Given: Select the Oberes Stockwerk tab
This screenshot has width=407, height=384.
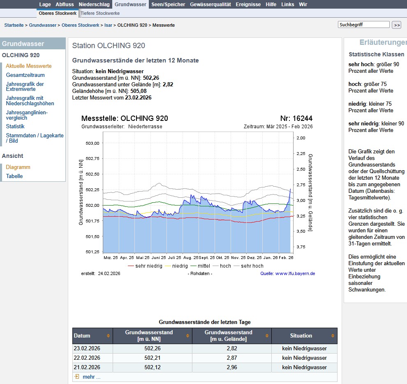Looking at the screenshot, I should [58, 13].
